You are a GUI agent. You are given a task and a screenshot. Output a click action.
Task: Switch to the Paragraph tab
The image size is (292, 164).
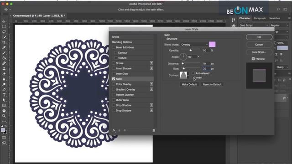260,18
